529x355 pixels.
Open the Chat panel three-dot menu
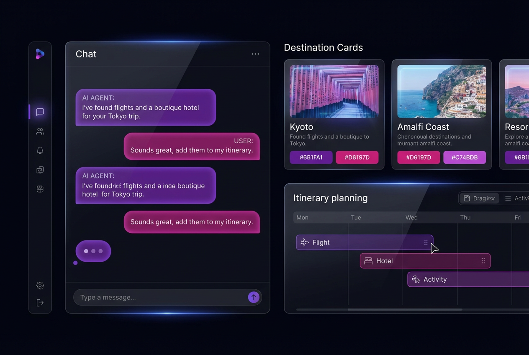tap(255, 54)
